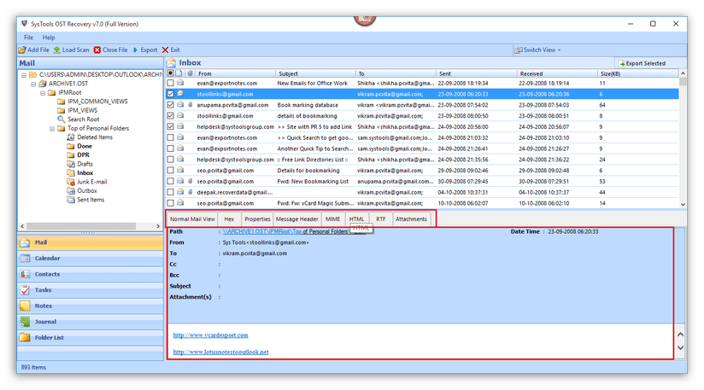Image resolution: width=704 pixels, height=390 pixels.
Task: Click the Contacts icon in navigation pane
Action: point(25,274)
